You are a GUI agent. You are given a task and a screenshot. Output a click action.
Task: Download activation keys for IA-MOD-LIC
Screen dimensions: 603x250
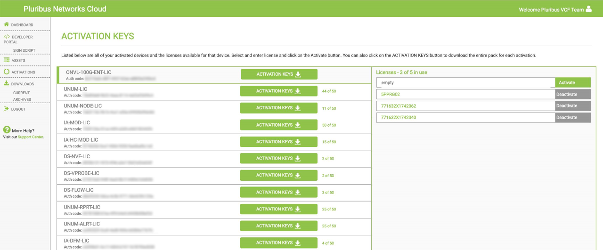click(x=278, y=125)
